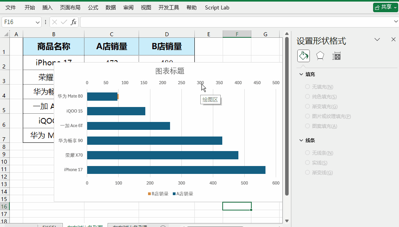Open the 共享 button dropdown arrow
The width and height of the screenshot is (399, 227).
[x=395, y=7]
